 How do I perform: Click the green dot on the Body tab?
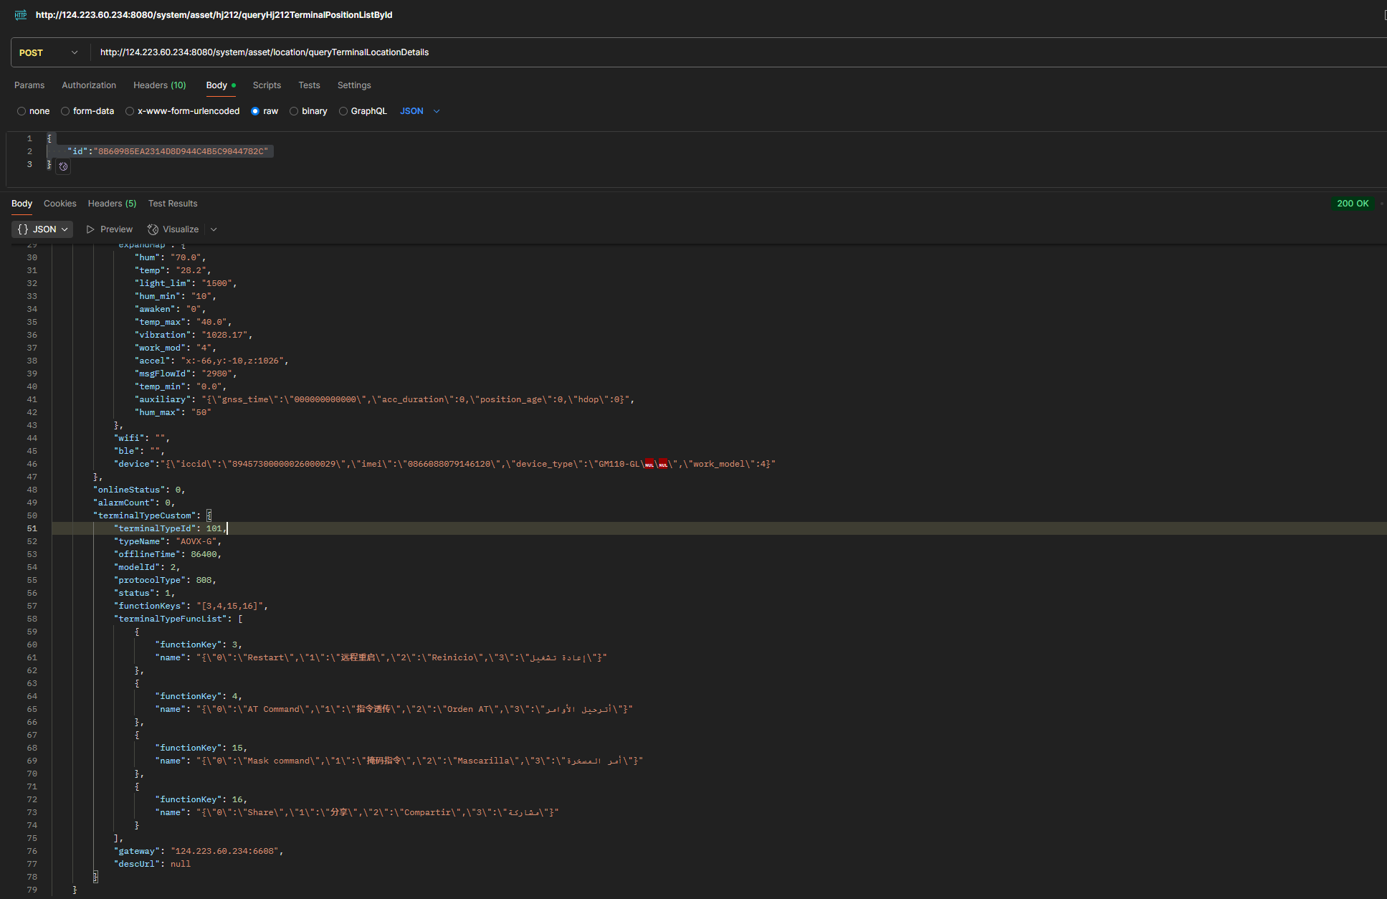[234, 85]
